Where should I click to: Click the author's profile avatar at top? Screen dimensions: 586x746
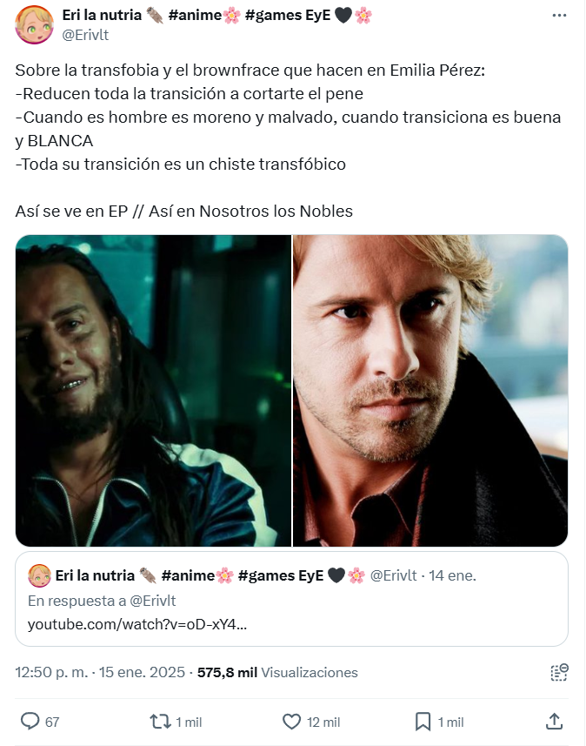(34, 24)
